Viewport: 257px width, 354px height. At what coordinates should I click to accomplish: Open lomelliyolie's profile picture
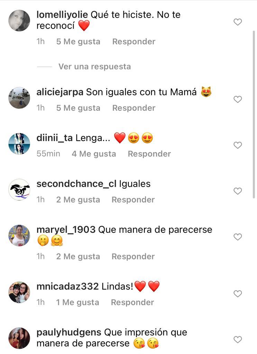pyautogui.click(x=19, y=20)
